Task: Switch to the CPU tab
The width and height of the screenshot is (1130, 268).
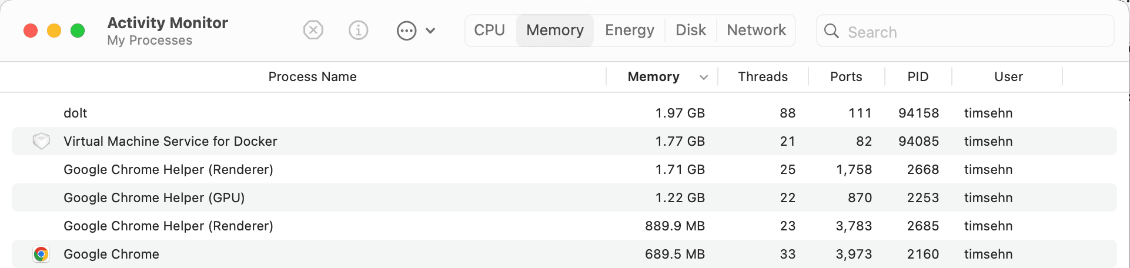Action: [490, 30]
